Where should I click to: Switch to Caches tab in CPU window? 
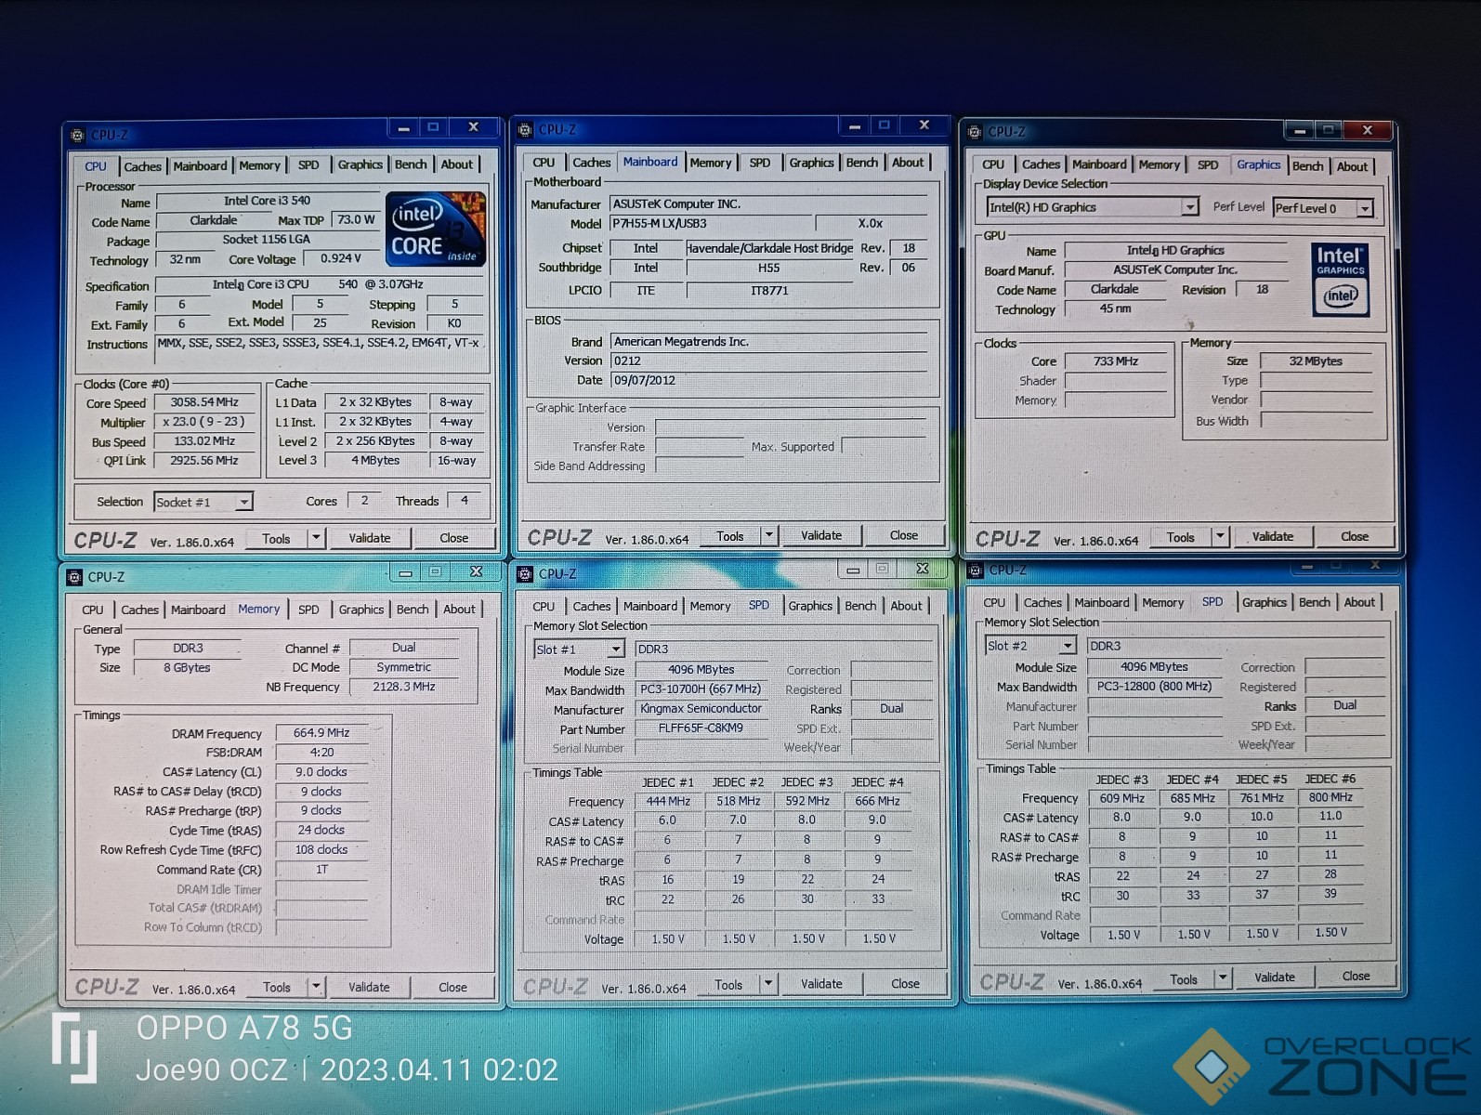(142, 166)
